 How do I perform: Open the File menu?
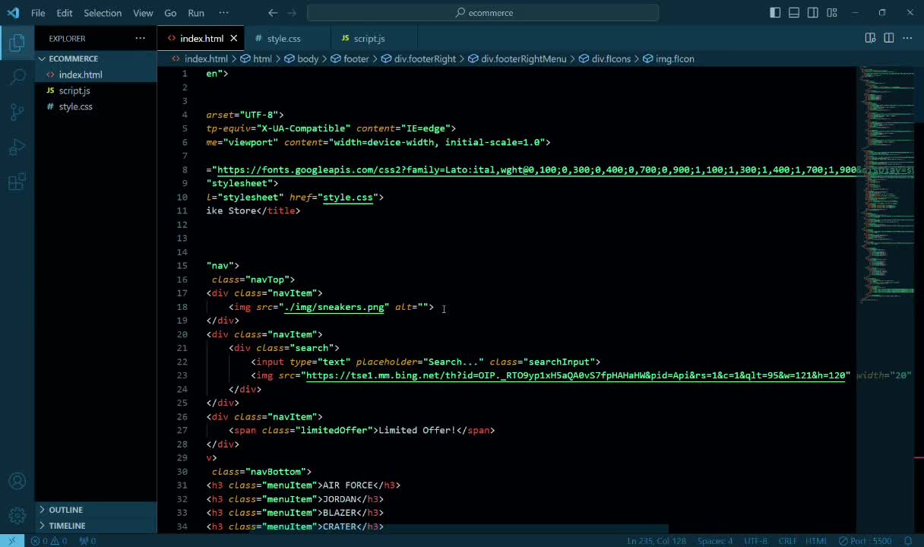pyautogui.click(x=38, y=13)
